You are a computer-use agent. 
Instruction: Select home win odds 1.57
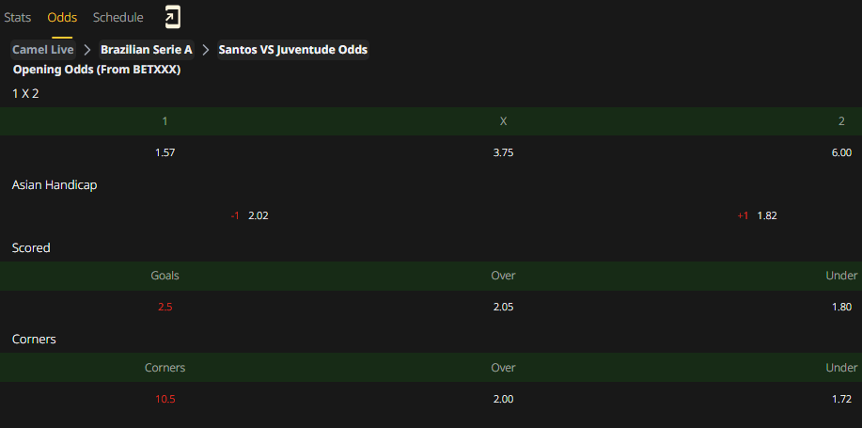pos(165,153)
